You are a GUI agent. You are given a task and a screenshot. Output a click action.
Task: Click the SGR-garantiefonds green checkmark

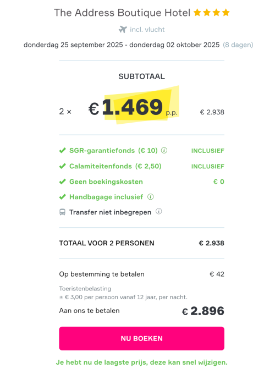tap(62, 151)
